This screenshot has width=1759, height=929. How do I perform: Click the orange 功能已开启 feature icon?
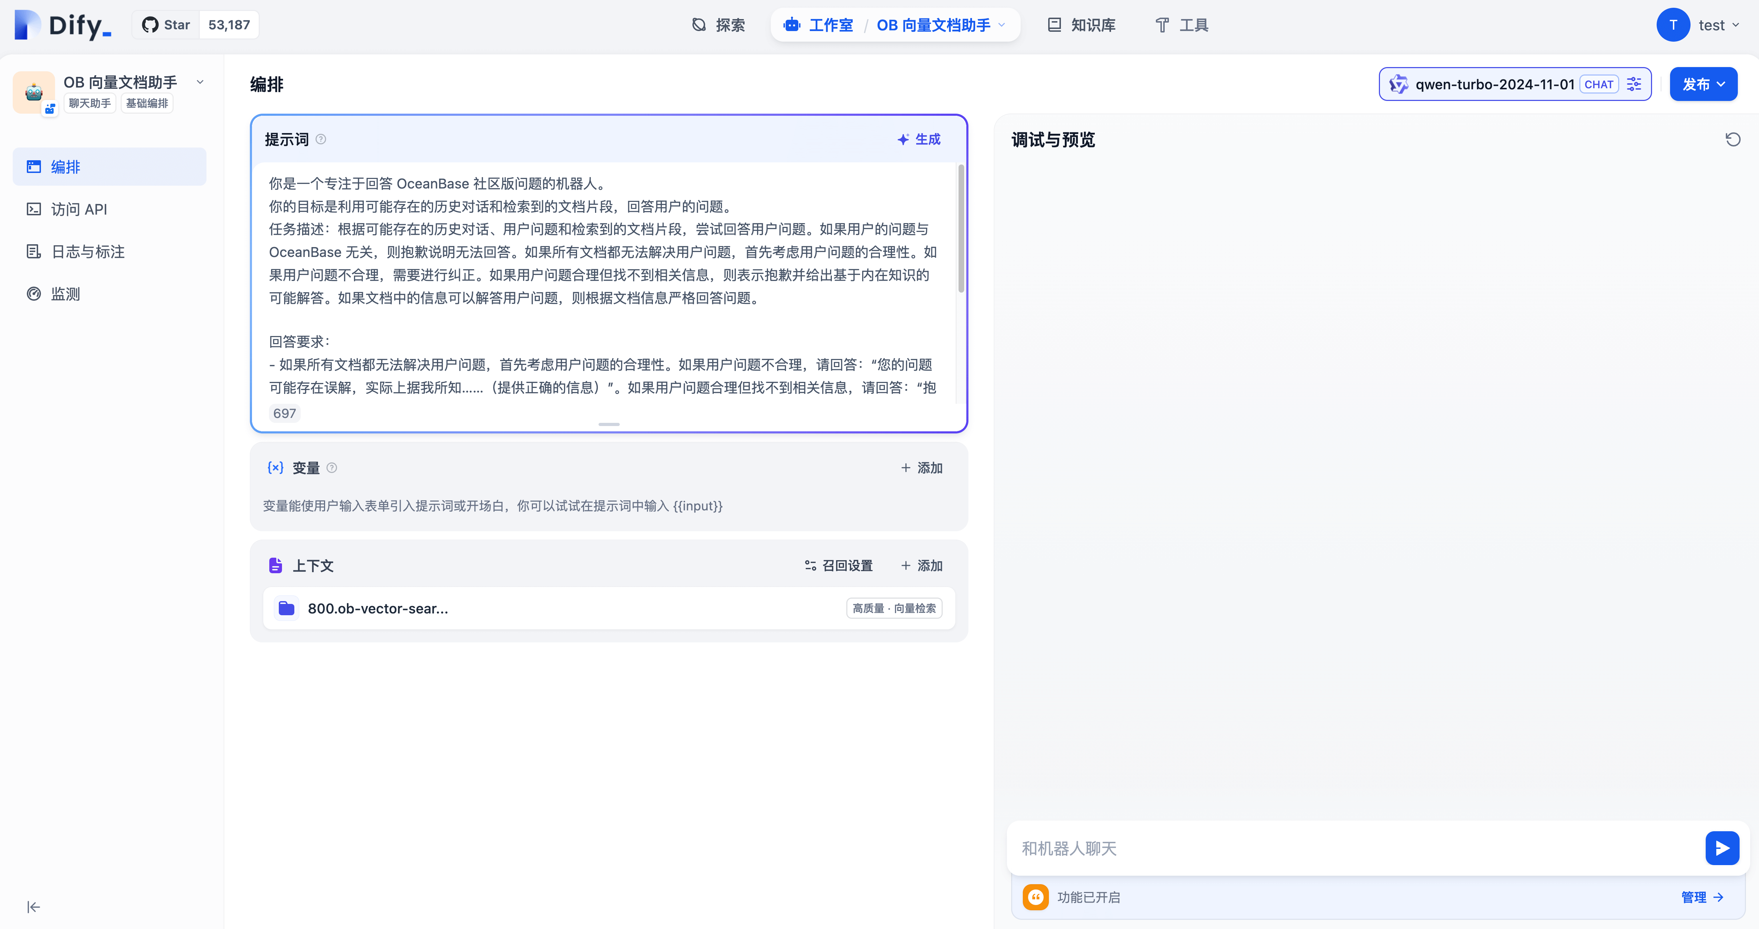[x=1035, y=898]
